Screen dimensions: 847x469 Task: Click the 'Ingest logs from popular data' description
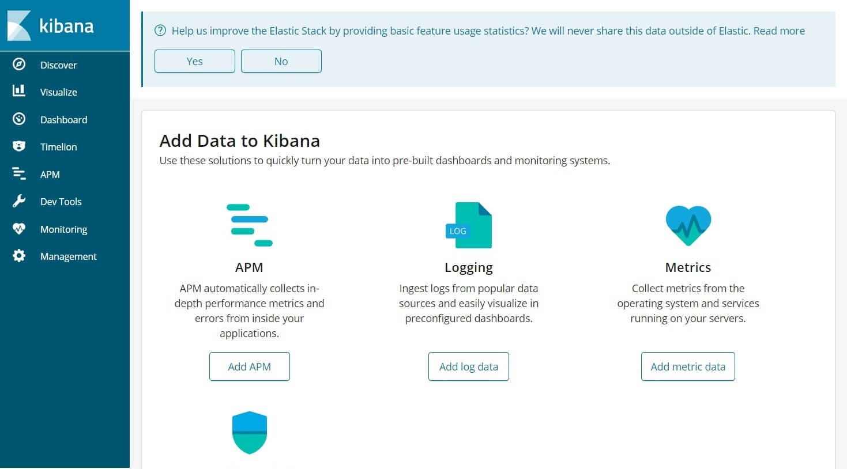tap(469, 303)
